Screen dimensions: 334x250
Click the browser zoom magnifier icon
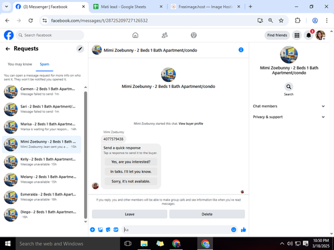pyautogui.click(x=271, y=21)
